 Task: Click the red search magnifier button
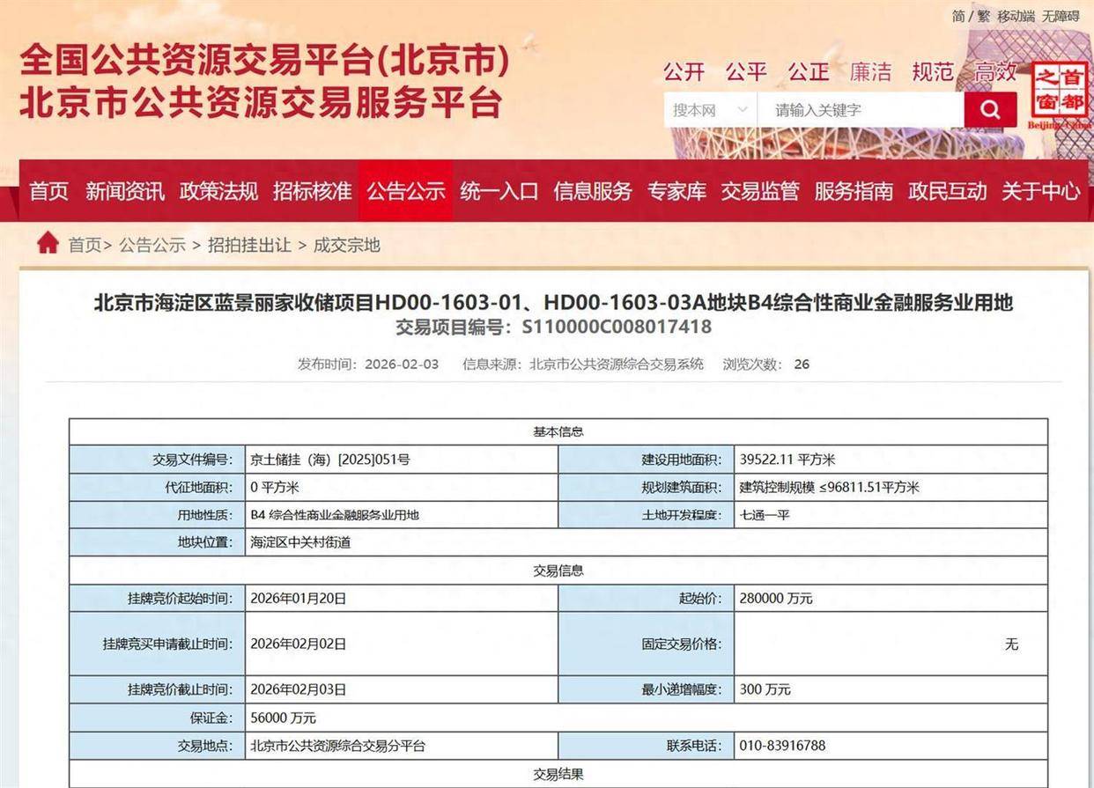990,110
